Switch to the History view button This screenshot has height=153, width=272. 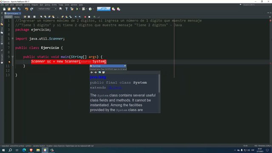point(17,17)
